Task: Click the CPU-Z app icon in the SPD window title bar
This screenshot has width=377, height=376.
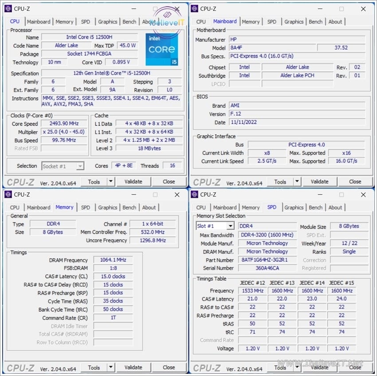Action: [194, 194]
